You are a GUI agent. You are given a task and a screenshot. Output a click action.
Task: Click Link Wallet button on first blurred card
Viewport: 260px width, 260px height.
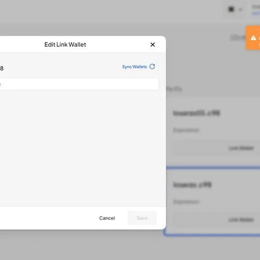pos(241,148)
